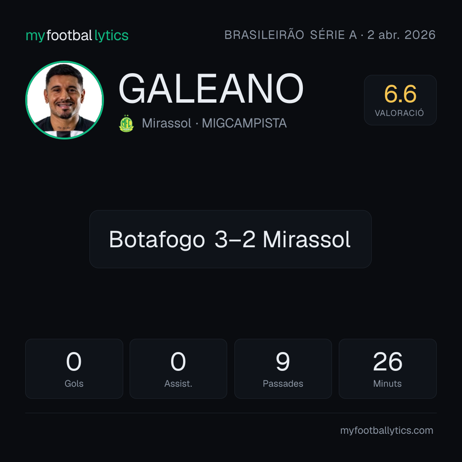The image size is (462, 462).
Task: Select the 6.6 Valoració rating badge
Action: click(400, 100)
